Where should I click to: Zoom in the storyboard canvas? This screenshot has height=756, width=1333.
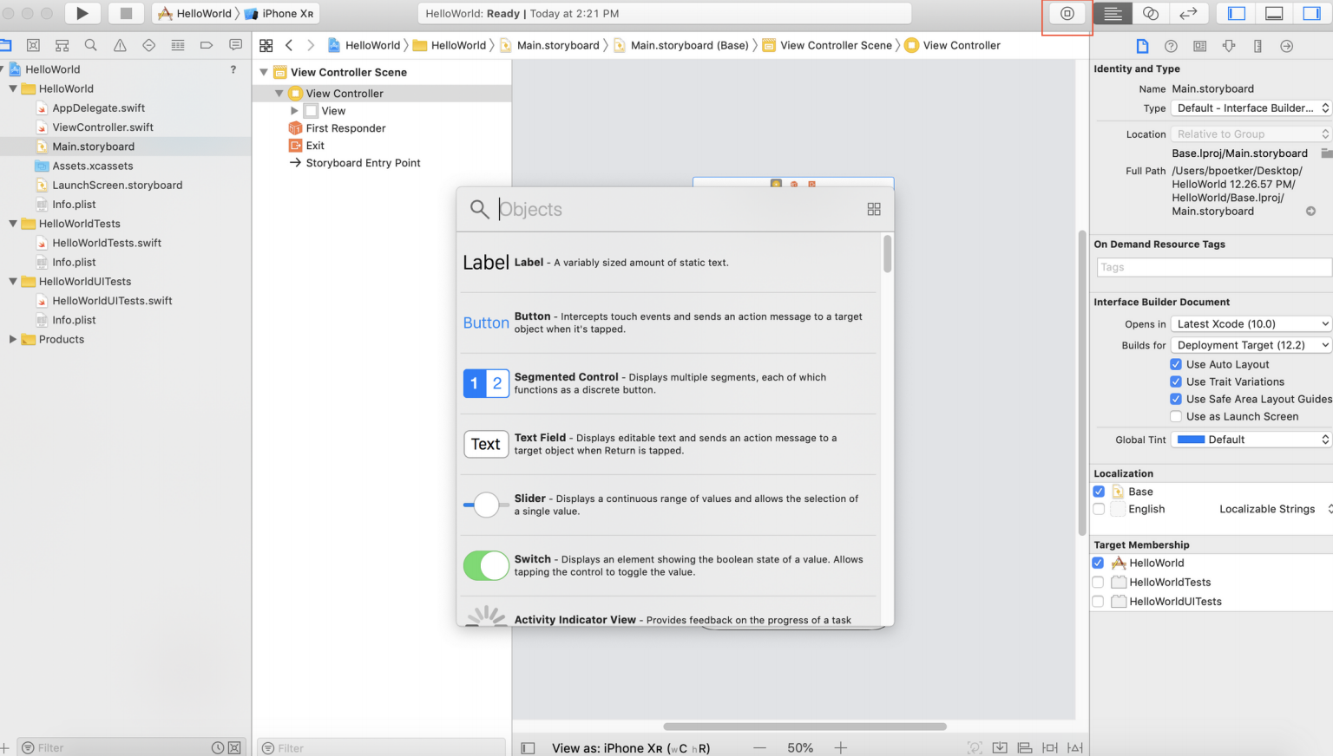coord(840,747)
